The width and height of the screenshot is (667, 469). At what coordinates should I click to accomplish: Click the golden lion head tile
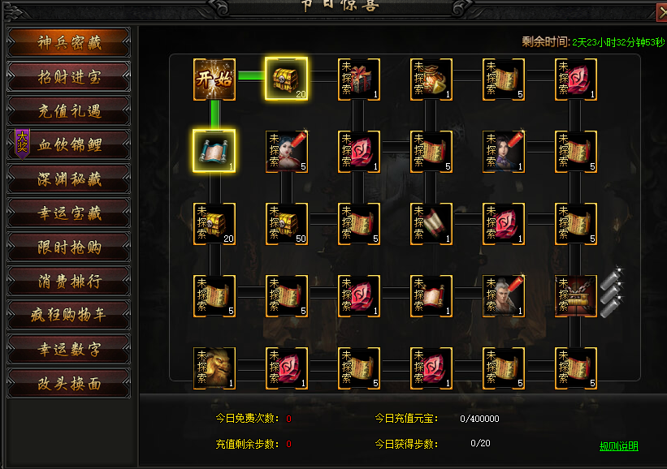pyautogui.click(x=214, y=368)
